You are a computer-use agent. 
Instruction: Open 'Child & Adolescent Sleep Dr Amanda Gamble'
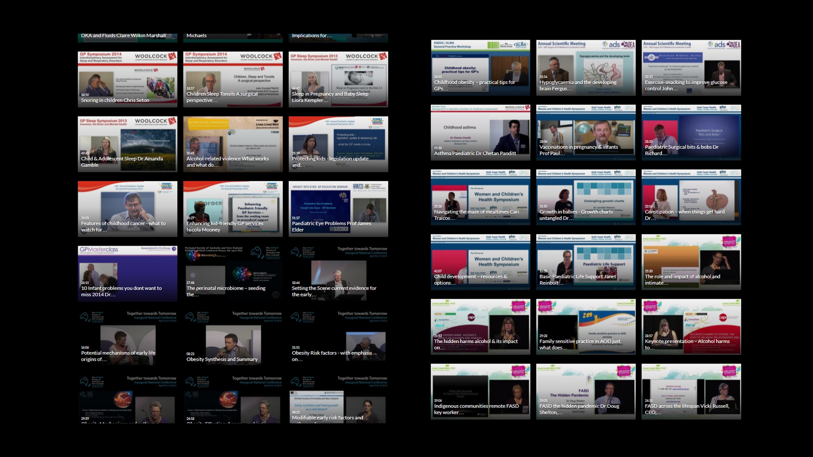coord(127,144)
